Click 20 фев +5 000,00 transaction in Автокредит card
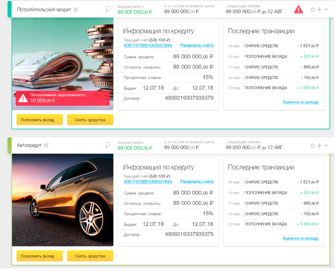Image resolution: width=335 pixels, height=269 pixels. 273,224
